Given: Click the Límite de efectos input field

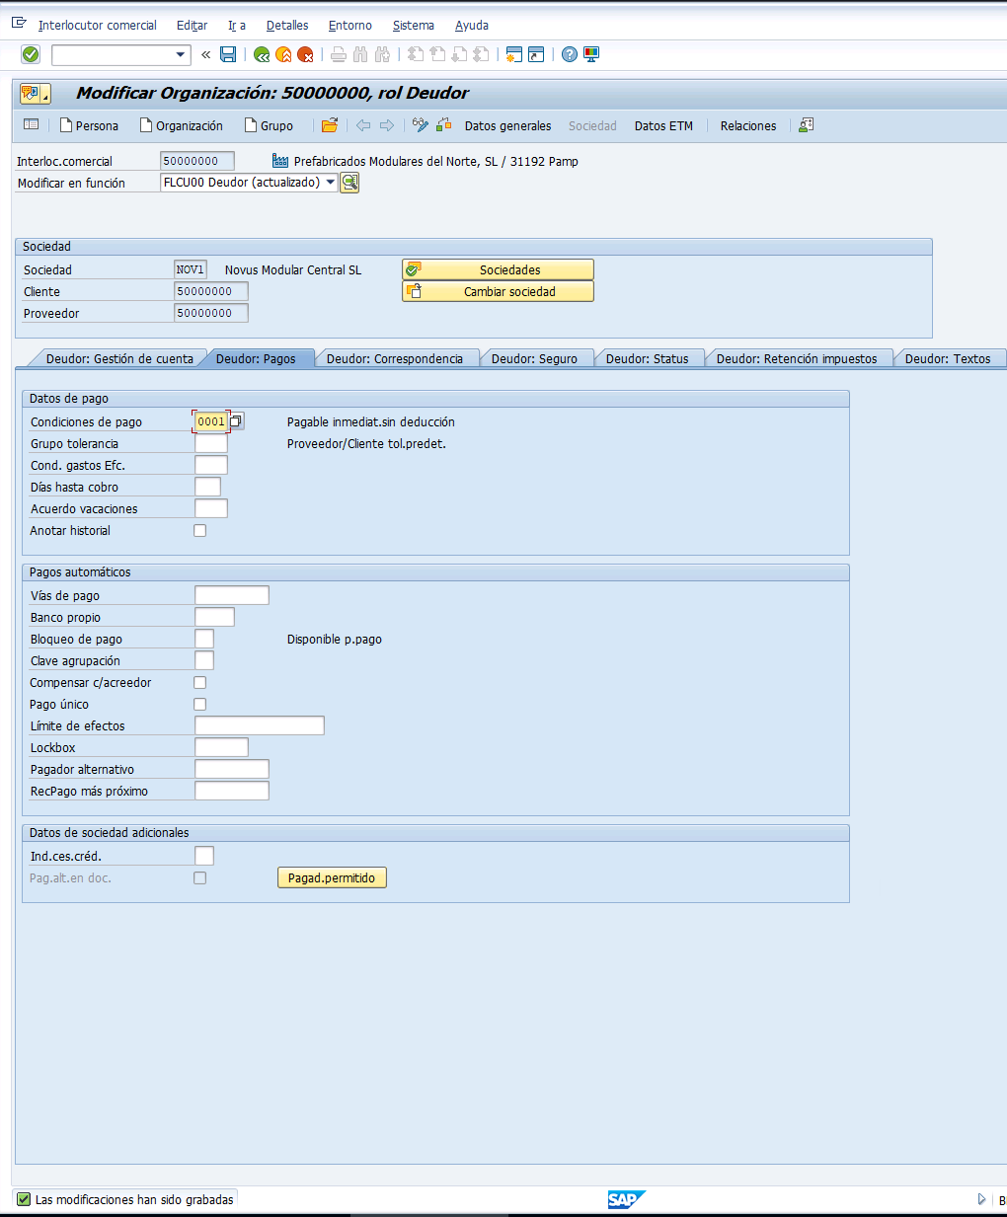Looking at the screenshot, I should (x=260, y=725).
